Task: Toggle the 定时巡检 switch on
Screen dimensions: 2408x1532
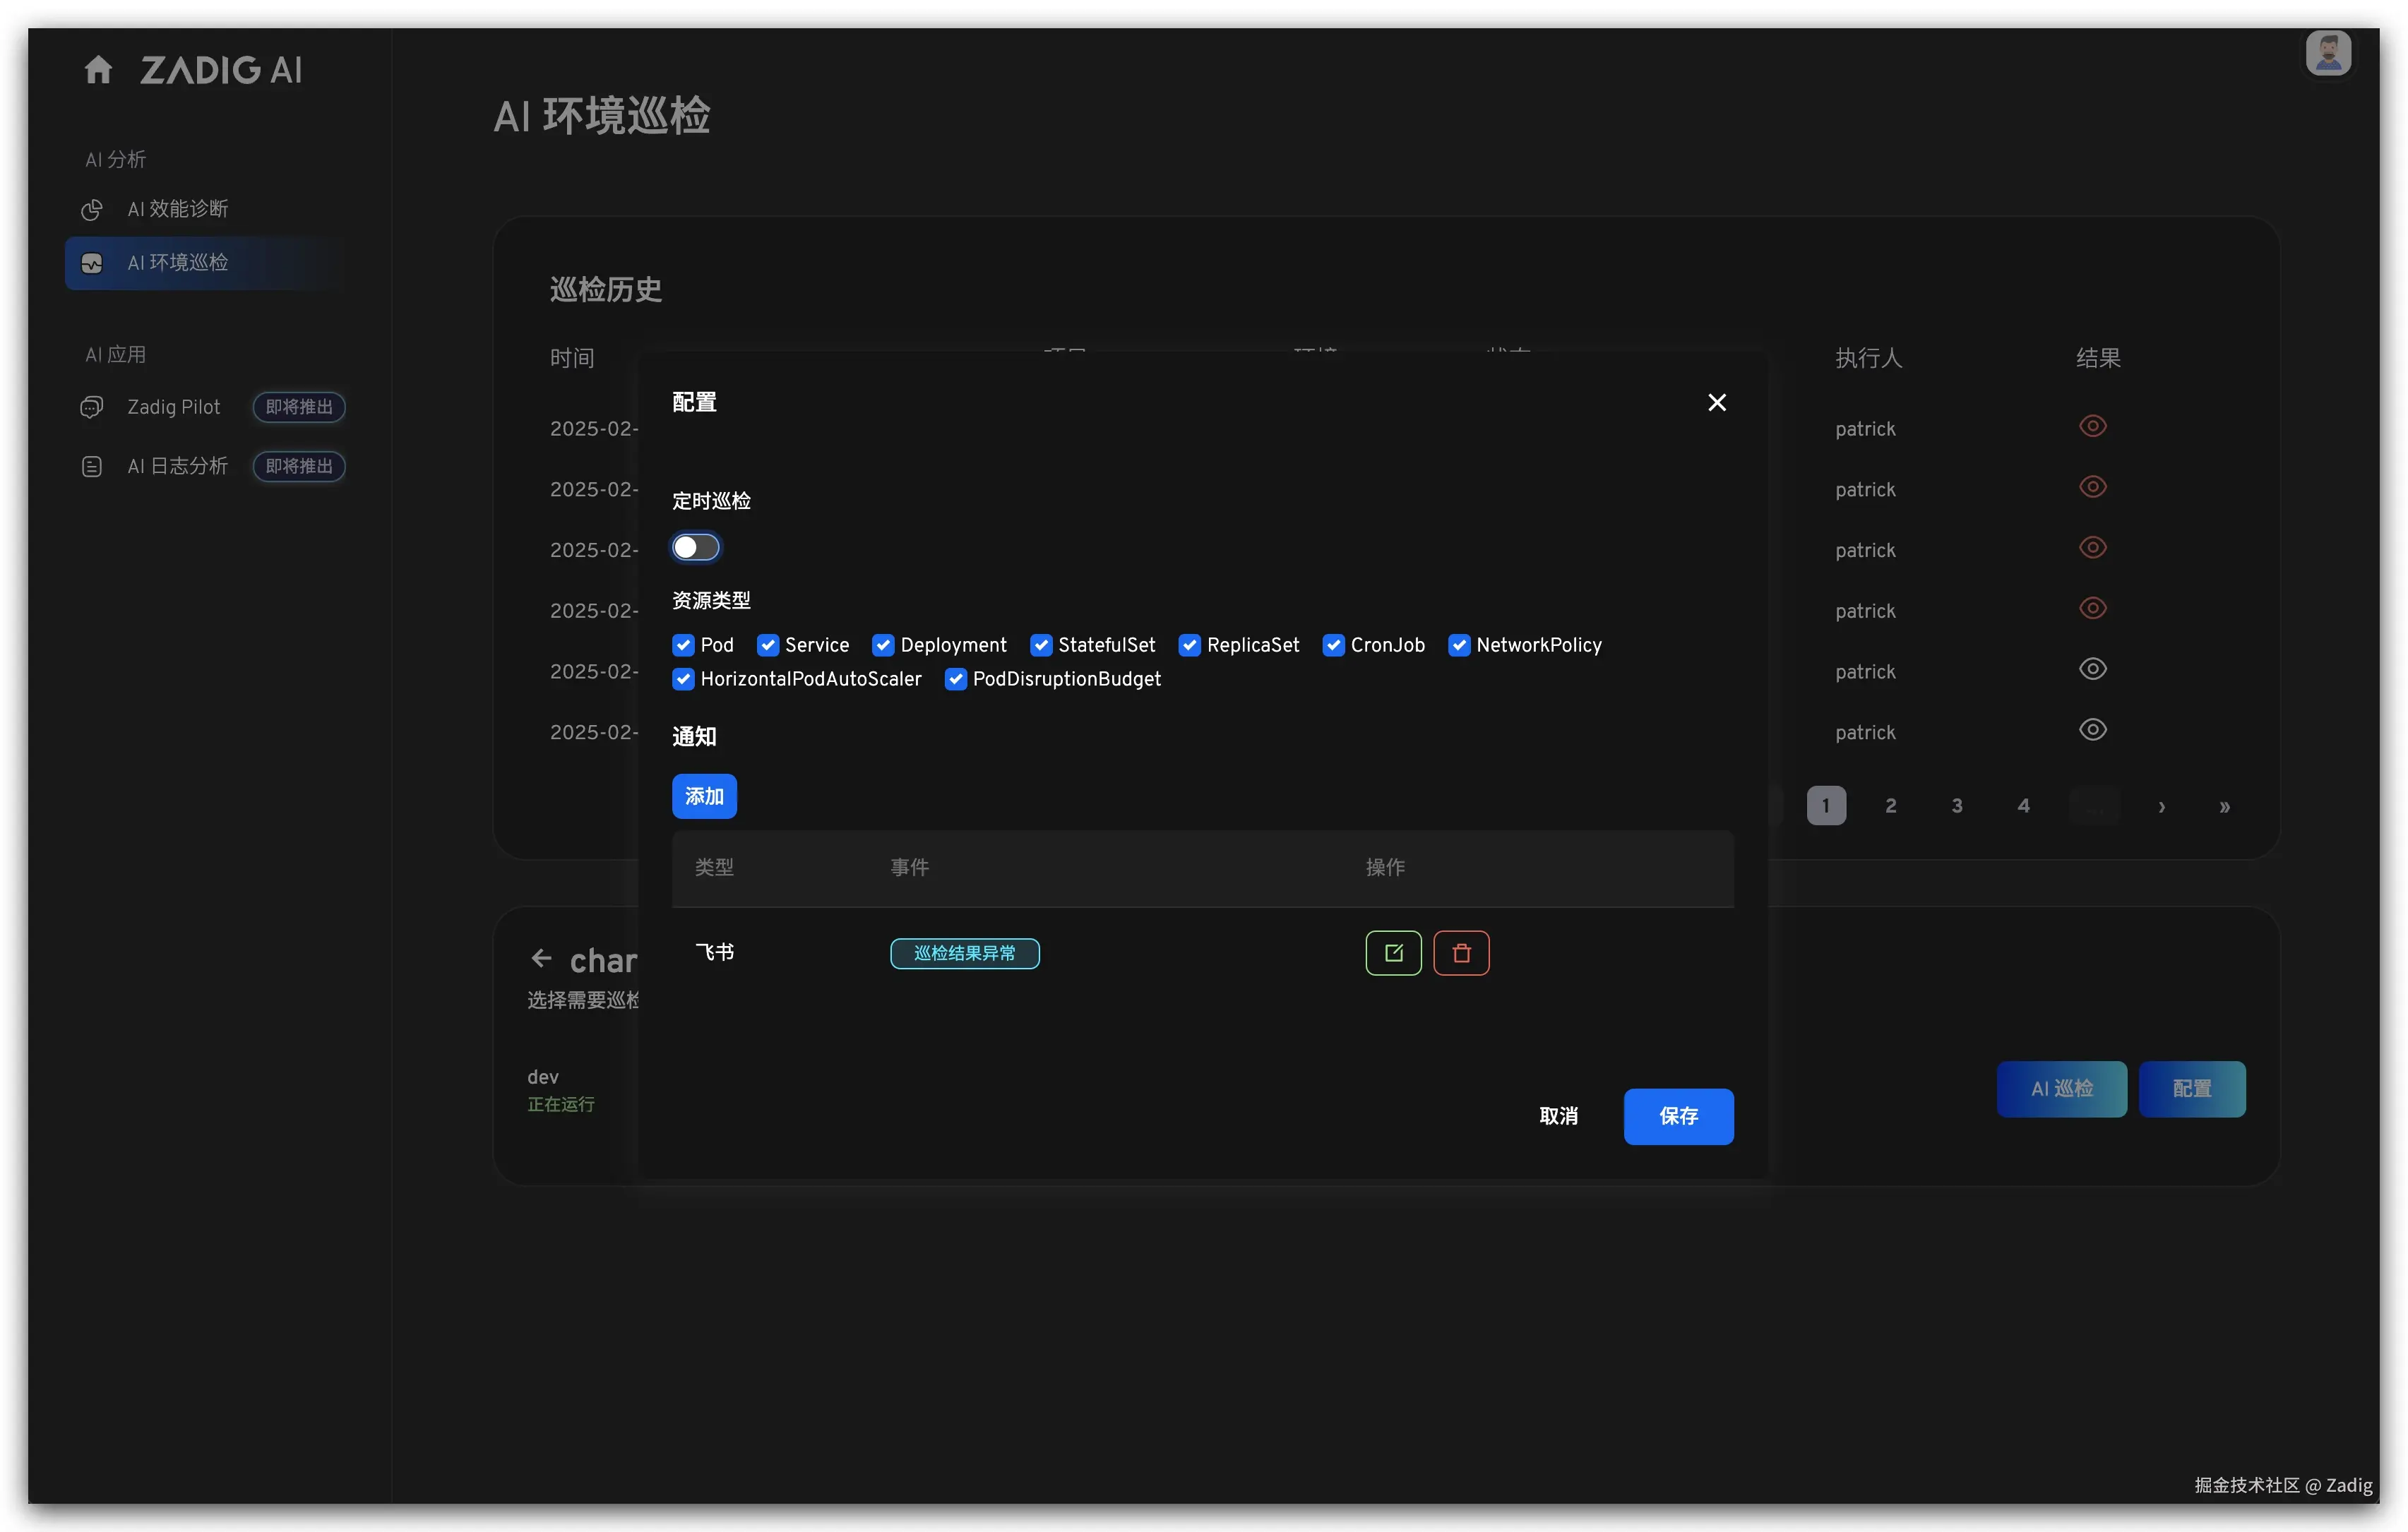Action: pyautogui.click(x=695, y=547)
